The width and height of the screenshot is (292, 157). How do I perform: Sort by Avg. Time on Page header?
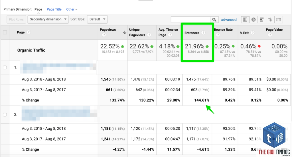[168, 32]
